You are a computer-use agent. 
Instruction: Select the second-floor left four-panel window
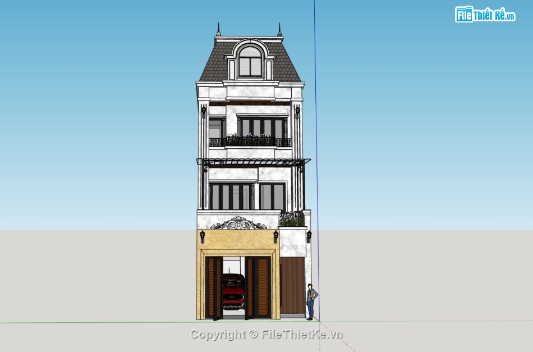232,196
